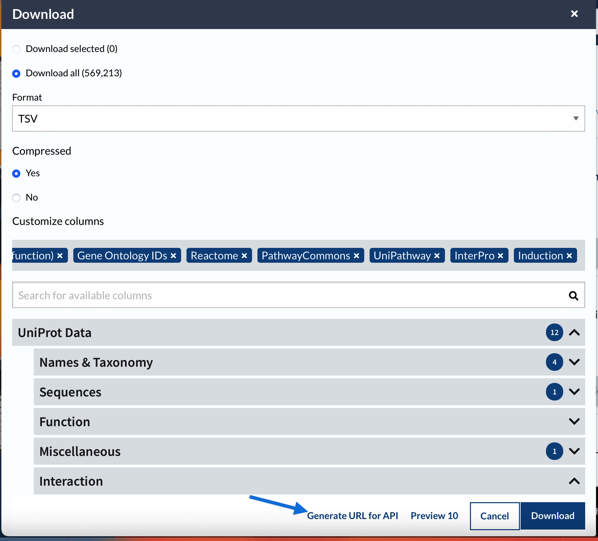Expand the Miscellaneous section
Screen dimensions: 598x541
pos(574,451)
